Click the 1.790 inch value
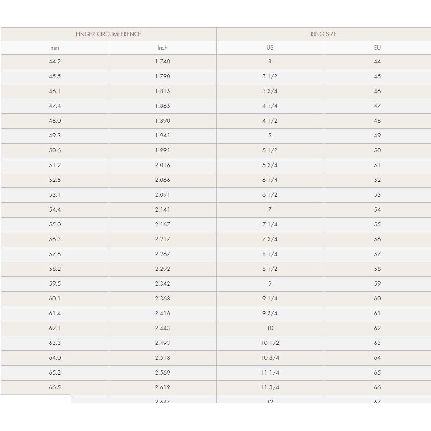Image resolution: width=431 pixels, height=431 pixels. coord(162,76)
